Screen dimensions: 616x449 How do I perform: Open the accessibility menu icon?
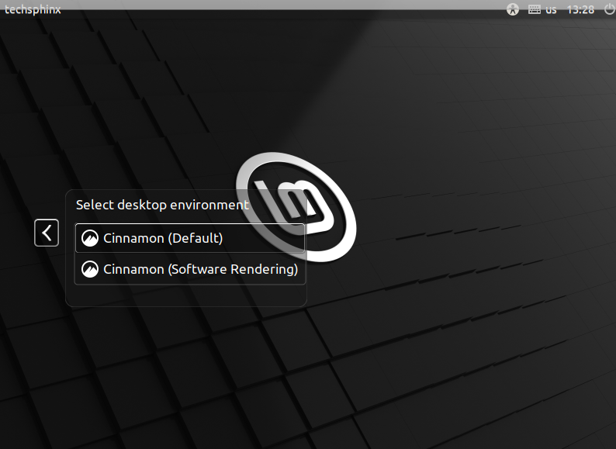pos(512,9)
